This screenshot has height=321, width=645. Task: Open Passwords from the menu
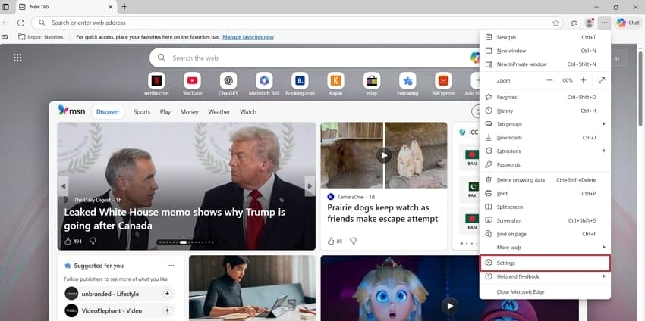[x=546, y=164]
